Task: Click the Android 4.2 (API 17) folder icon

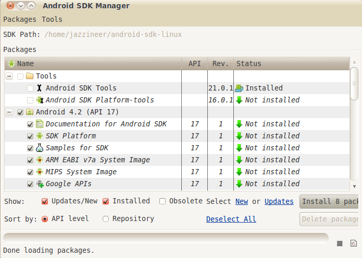Action: click(x=30, y=112)
